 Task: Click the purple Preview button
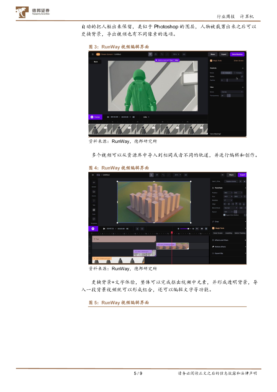[x=95, y=117]
